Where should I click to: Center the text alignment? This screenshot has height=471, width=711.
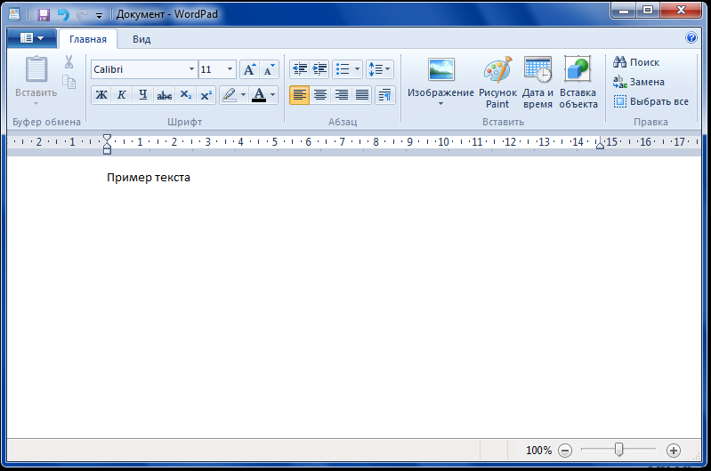tap(320, 95)
